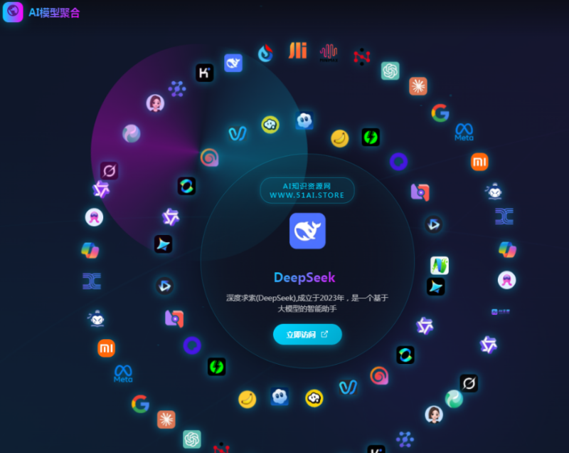Select the blue "W" icon above orange spiral
The height and width of the screenshot is (453, 569).
238,133
